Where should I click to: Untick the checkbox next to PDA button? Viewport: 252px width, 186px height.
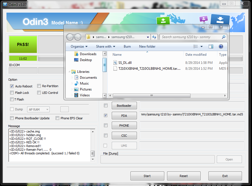pos(106,115)
